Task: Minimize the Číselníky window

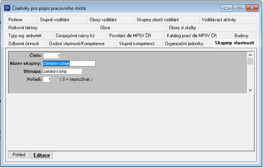Action: click(227, 8)
